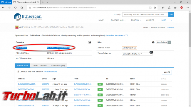Open transaction hash 0x9669fbf83ee51ab
The image size is (191, 107).
click(x=27, y=89)
